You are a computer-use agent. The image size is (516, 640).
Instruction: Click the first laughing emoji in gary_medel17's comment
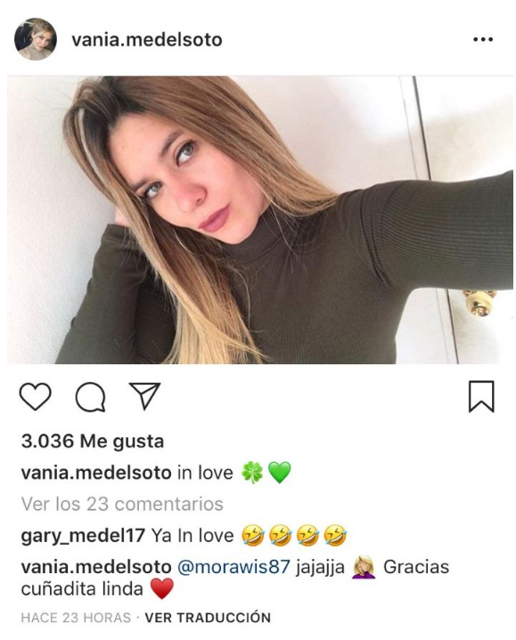click(253, 536)
